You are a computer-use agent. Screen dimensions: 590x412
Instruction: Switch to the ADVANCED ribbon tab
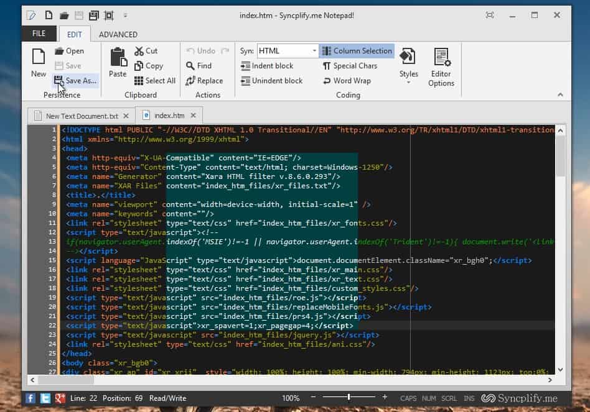tap(118, 34)
